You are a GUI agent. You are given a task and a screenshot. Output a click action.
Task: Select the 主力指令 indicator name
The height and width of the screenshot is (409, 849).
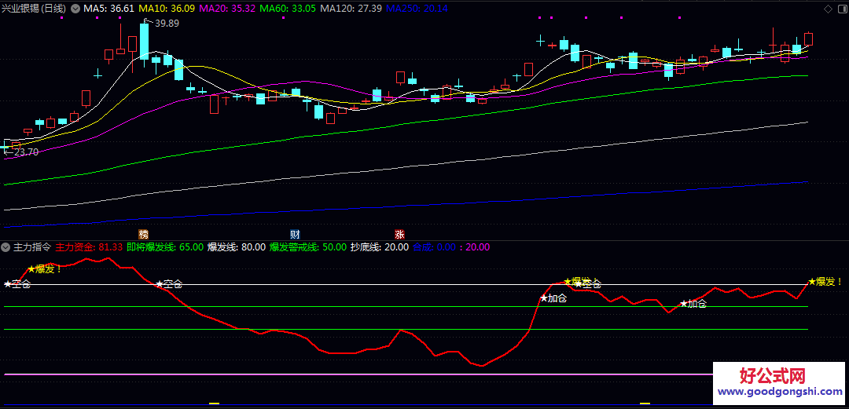31,246
